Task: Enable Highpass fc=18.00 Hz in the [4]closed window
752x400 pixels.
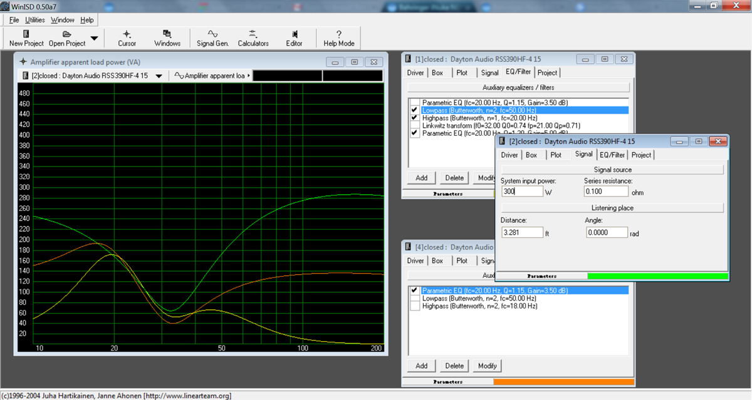Action: point(414,306)
